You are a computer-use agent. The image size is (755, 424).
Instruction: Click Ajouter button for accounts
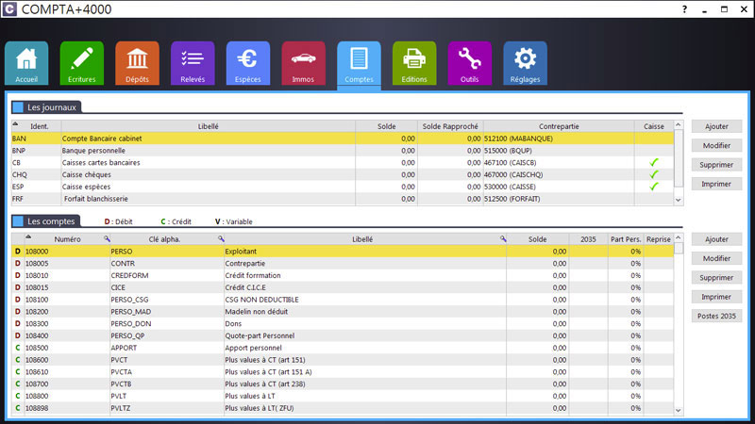(x=716, y=239)
